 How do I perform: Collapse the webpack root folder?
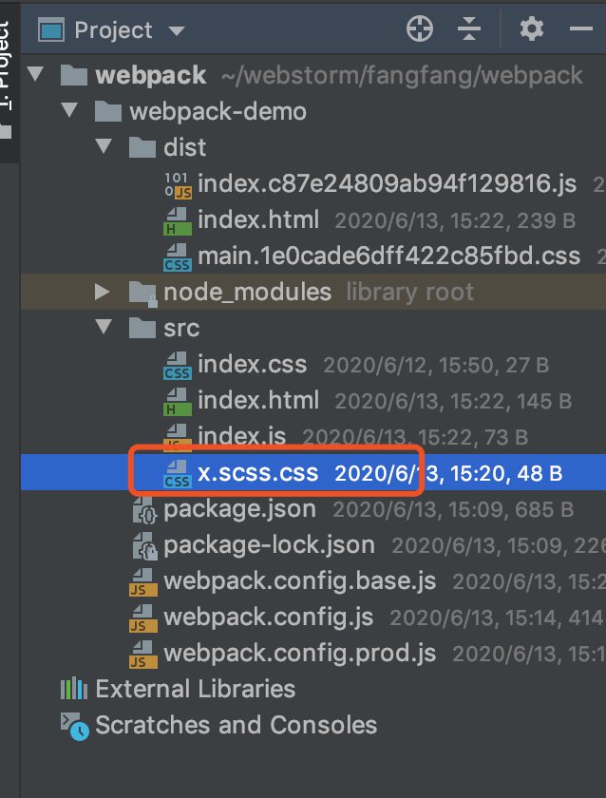[x=36, y=75]
